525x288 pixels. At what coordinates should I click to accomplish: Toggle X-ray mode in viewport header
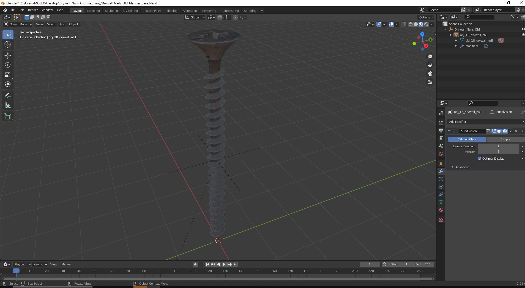coord(403,24)
